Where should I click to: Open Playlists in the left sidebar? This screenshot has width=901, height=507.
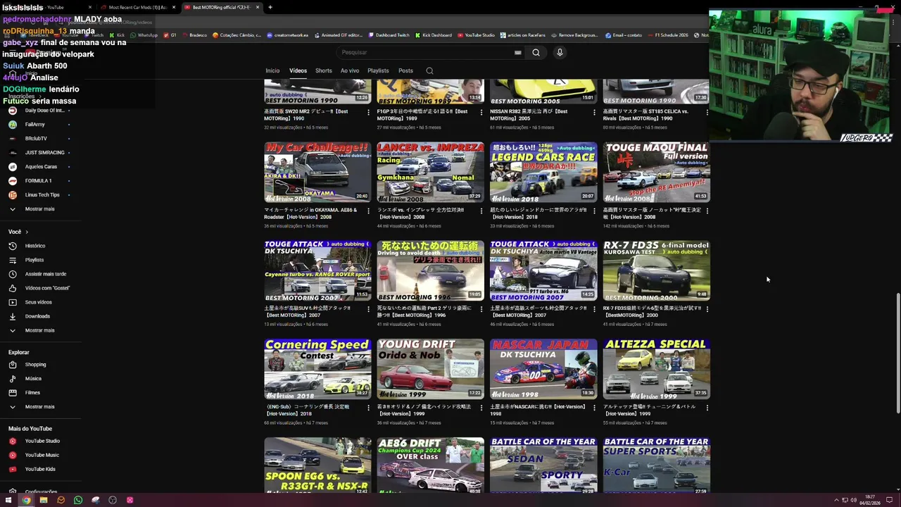[34, 260]
